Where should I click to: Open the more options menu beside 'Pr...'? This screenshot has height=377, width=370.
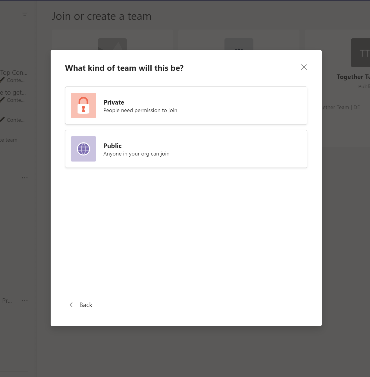25,300
